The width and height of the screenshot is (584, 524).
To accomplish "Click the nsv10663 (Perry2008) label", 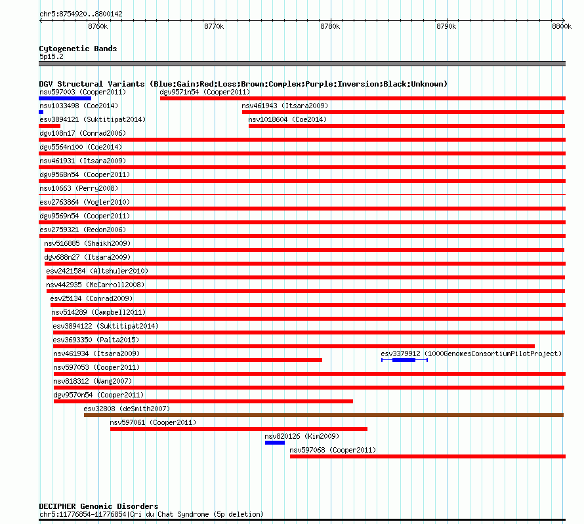I will (79, 188).
